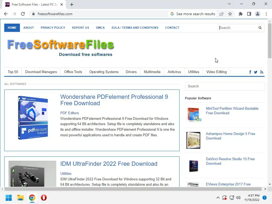
Task: Open the REPORT US page
Action: [80, 28]
